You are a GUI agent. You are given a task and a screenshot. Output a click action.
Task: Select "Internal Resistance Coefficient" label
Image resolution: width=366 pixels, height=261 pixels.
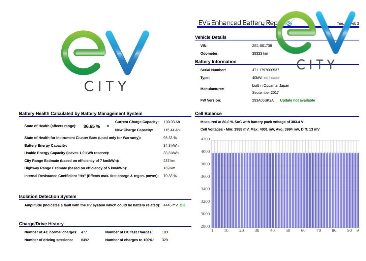coord(92,176)
